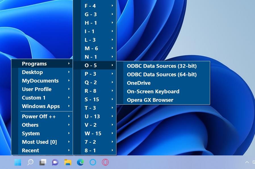
Task: Open taskbar Search magnifier icon
Action: (30, 162)
